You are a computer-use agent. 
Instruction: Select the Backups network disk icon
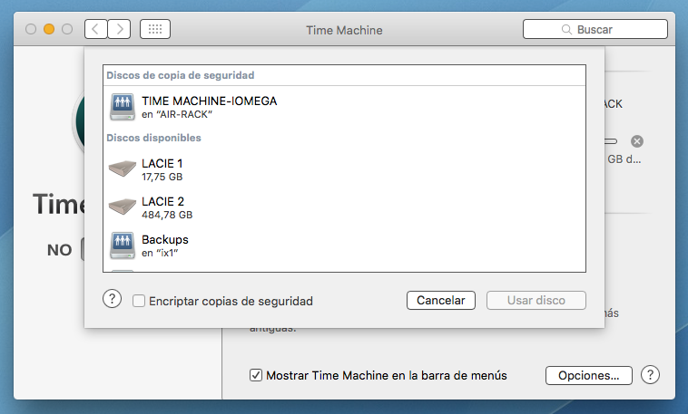[x=122, y=245]
